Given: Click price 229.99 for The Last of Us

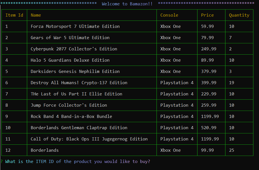Looking at the screenshot, I should [x=209, y=94].
